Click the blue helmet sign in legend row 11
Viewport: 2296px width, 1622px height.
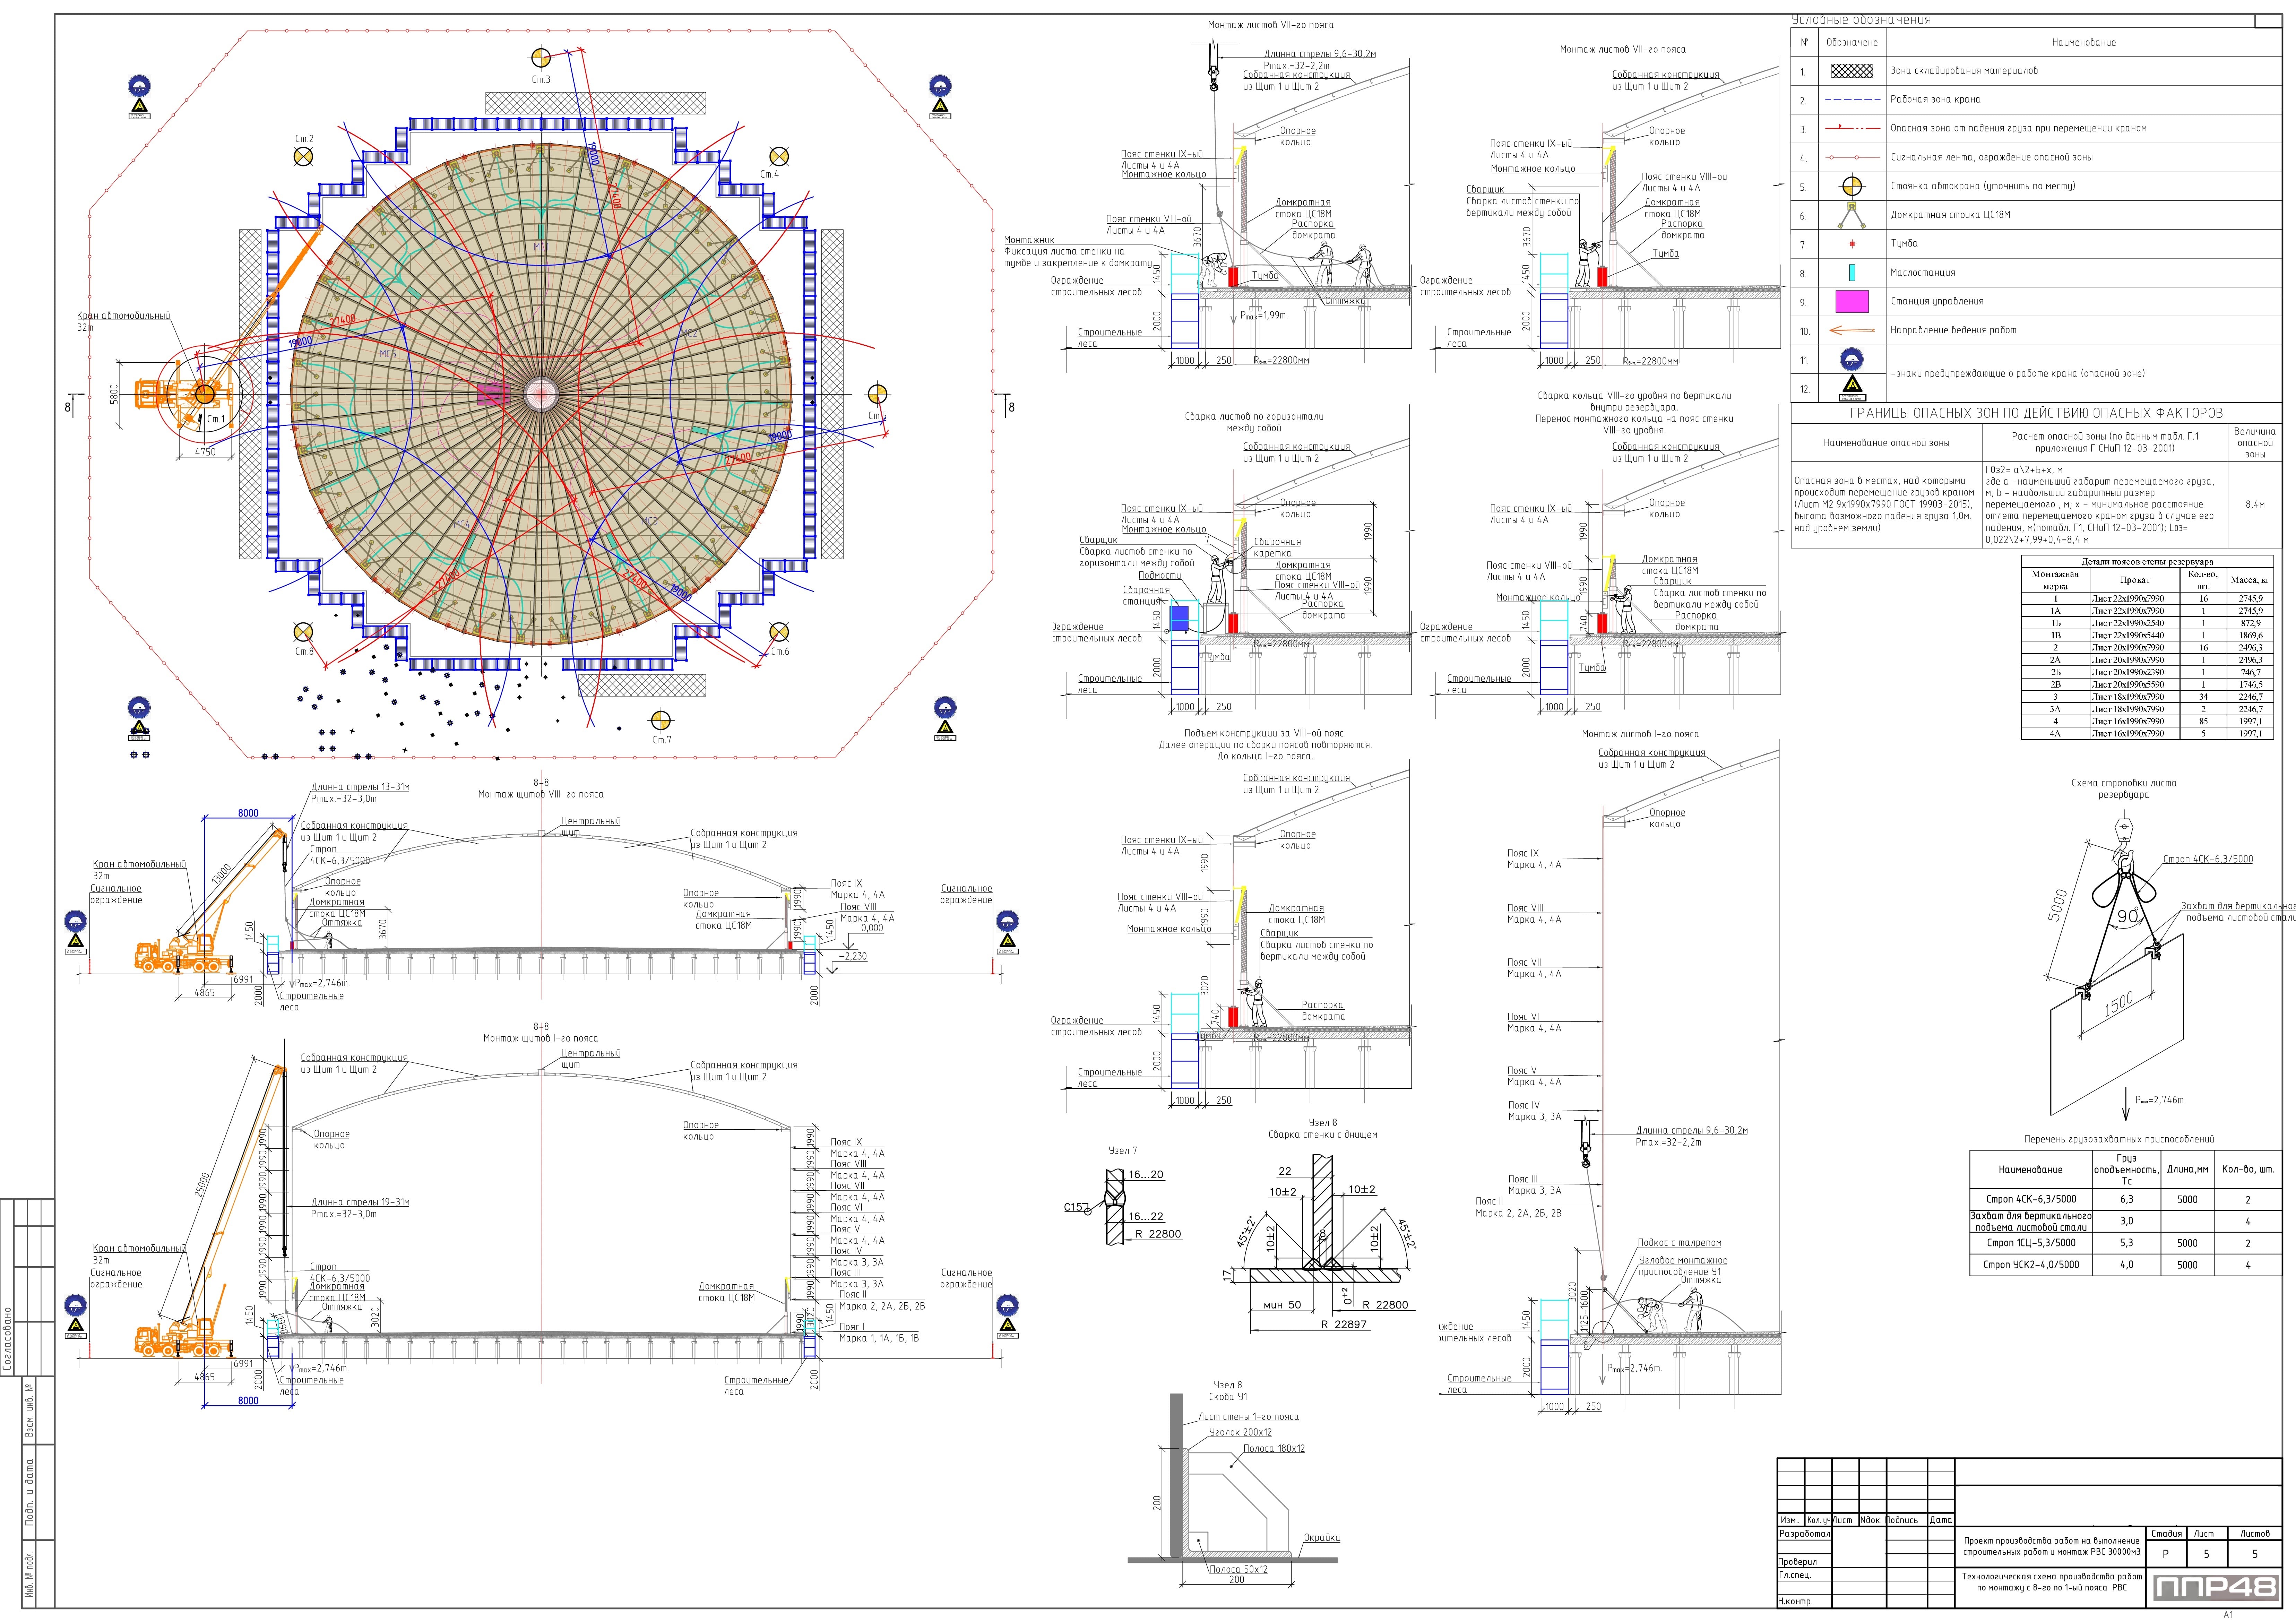[1851, 359]
